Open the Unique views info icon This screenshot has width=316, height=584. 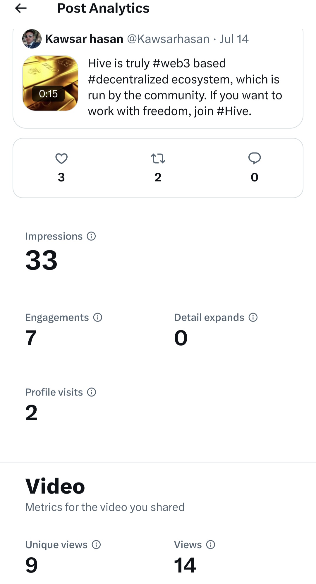[x=96, y=545]
